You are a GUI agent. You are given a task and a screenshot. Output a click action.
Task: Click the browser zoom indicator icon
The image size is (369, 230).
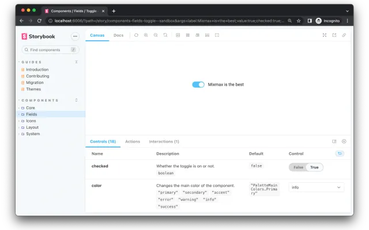tap(289, 21)
